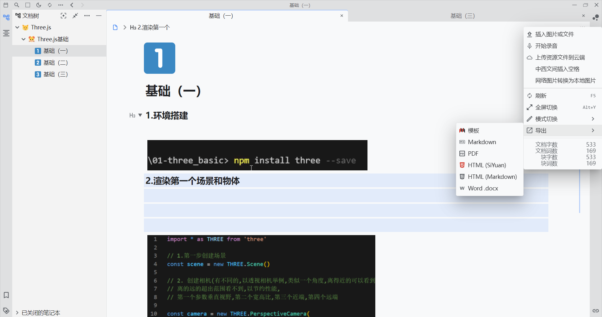Viewport: 602px width, 317px height.
Task: Click the large blue number 1 document icon
Action: pos(160,58)
